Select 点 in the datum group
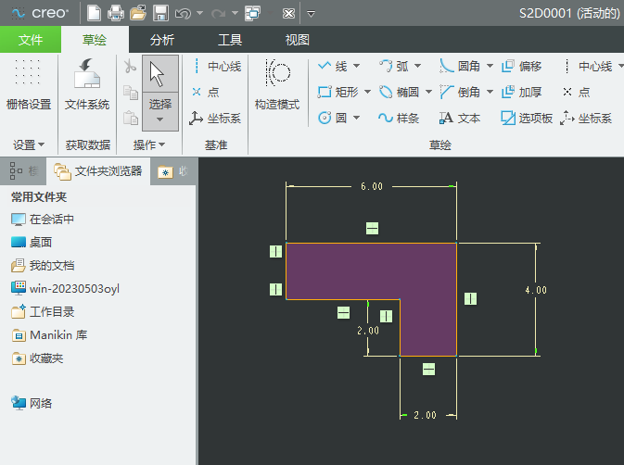 205,93
